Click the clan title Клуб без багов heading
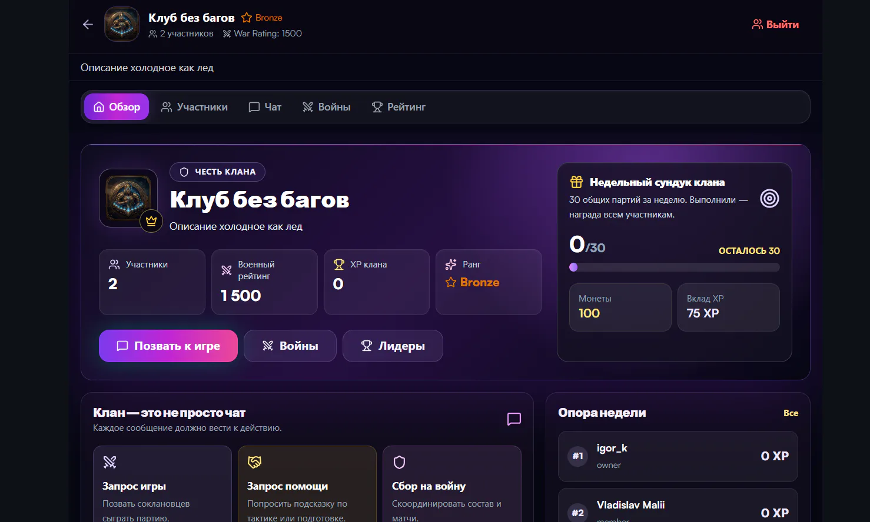Screen dimensions: 870x522 tap(260, 200)
